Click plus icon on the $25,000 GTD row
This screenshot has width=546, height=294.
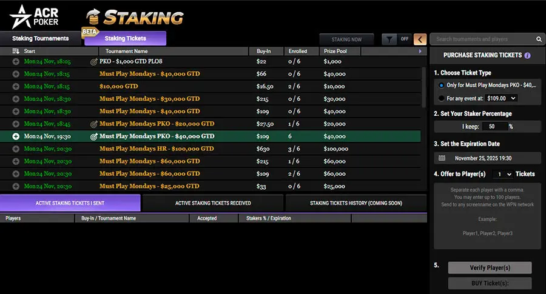(16, 186)
